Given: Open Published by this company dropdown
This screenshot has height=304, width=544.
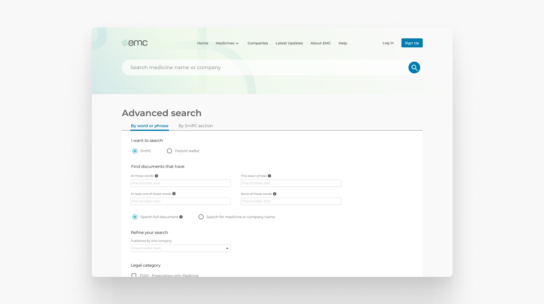Looking at the screenshot, I should pos(181,248).
